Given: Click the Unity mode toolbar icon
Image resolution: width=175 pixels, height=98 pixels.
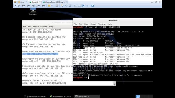Looking at the screenshot, I should pos(87,5).
